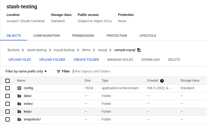Click the help icon beside Created column
This screenshot has width=207, height=128.
click(x=162, y=81)
